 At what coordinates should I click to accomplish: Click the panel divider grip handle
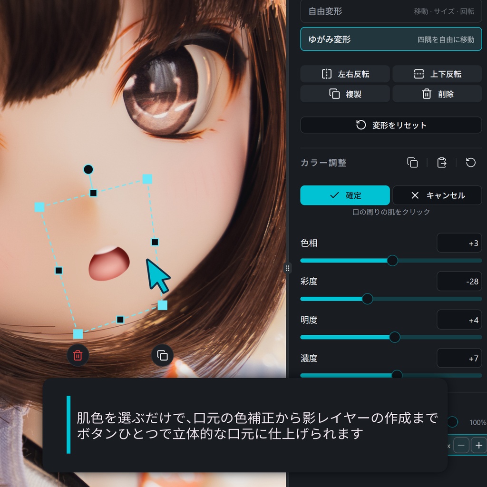[288, 268]
